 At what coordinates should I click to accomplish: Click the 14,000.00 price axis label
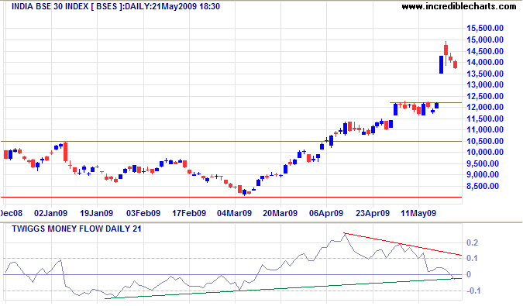[x=485, y=62]
